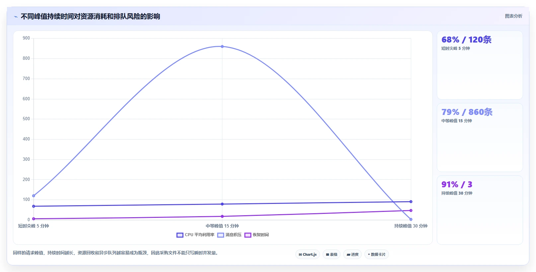Image resolution: width=536 pixels, height=272 pixels.
Task: Click the 消息积压 peak point at 860
Action: (x=222, y=46)
